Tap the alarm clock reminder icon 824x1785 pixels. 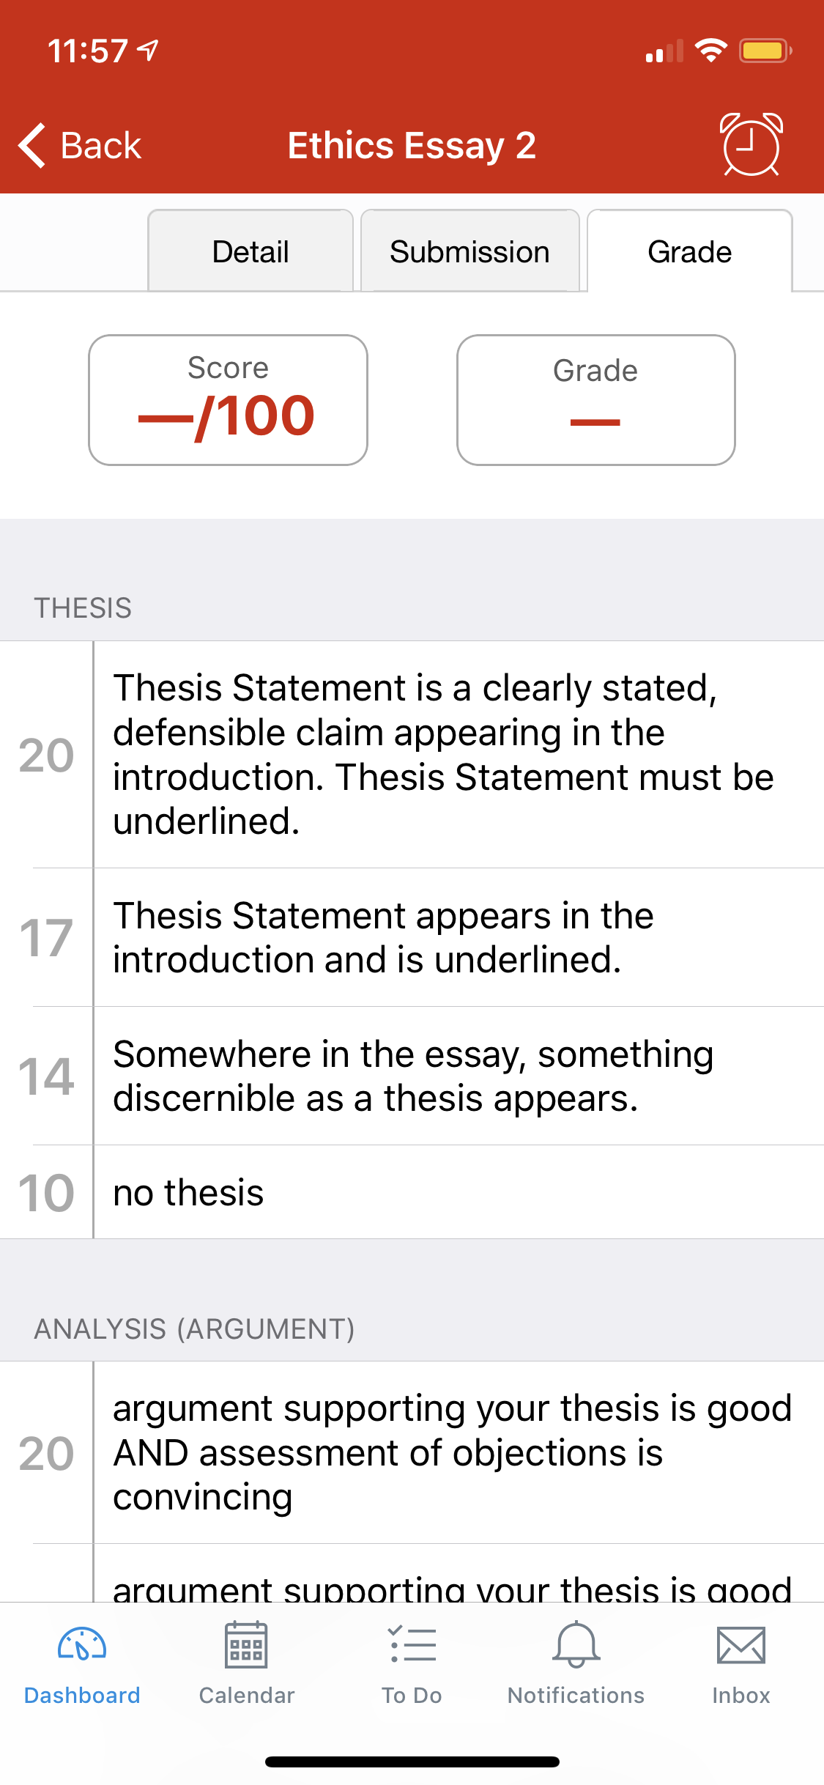point(751,144)
